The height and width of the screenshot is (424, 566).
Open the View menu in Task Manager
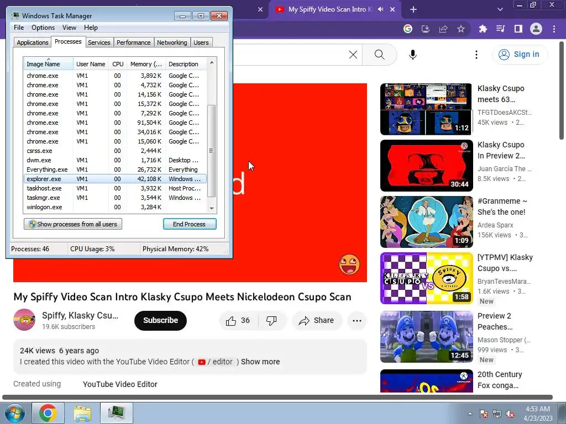(x=69, y=28)
